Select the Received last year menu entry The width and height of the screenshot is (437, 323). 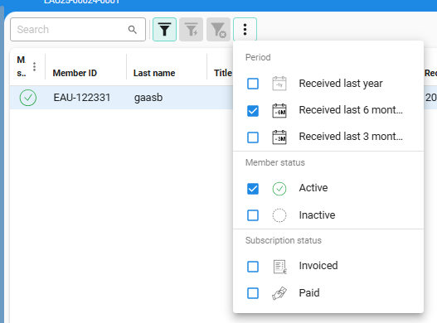[x=328, y=84]
